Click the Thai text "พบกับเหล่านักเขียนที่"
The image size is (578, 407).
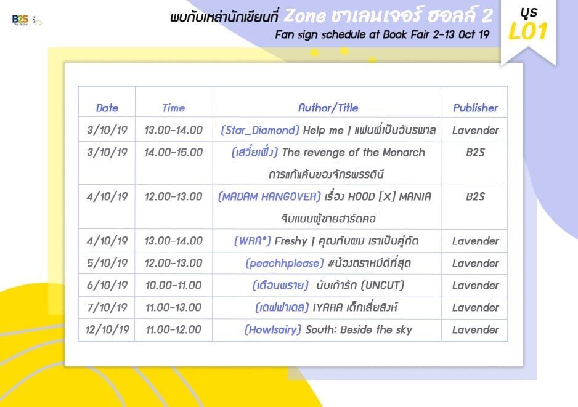[x=224, y=17]
